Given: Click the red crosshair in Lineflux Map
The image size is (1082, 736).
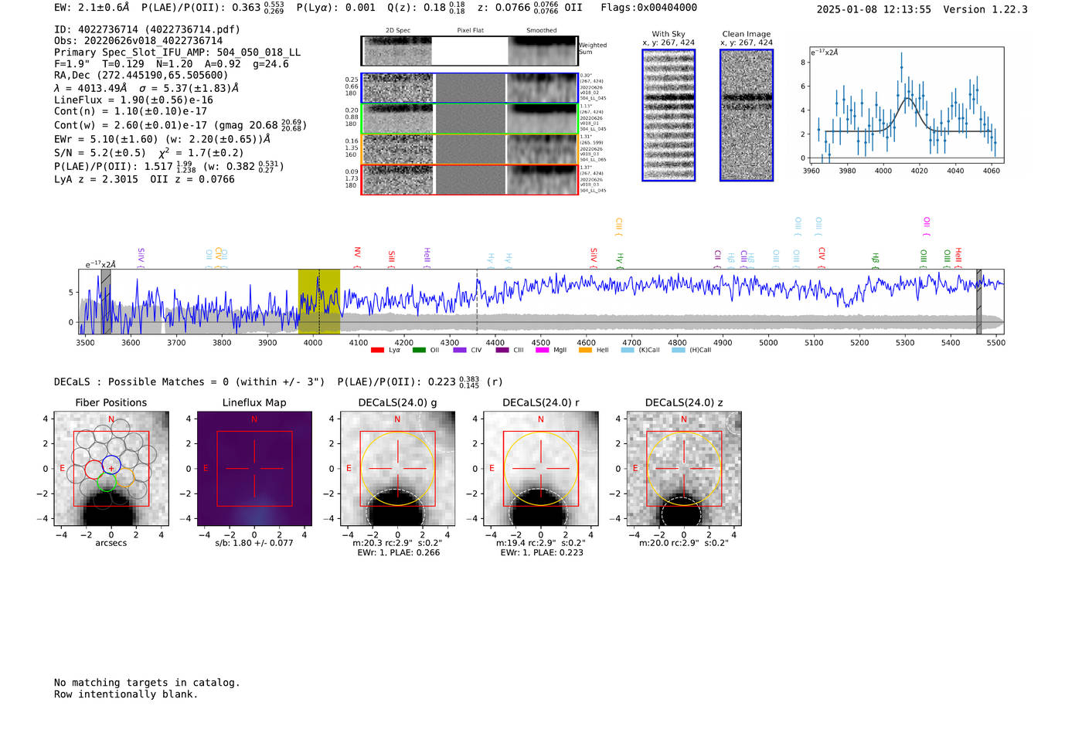Looking at the screenshot, I should 254,469.
